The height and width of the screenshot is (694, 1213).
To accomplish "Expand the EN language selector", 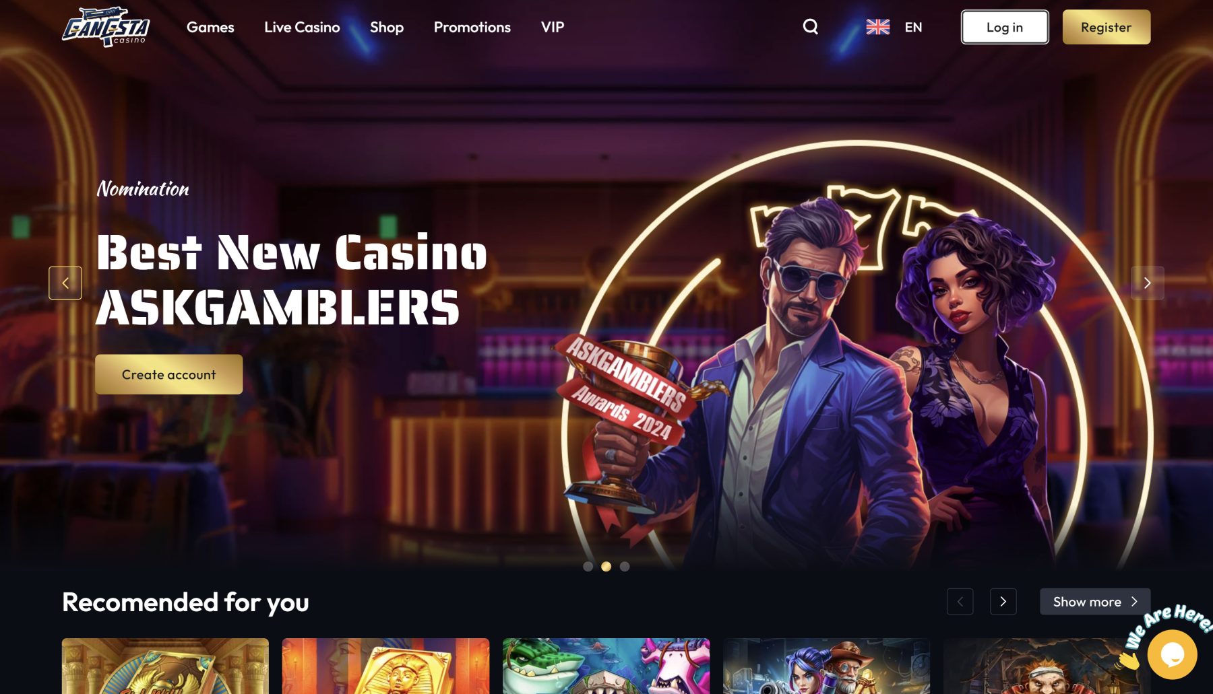I will click(x=913, y=27).
